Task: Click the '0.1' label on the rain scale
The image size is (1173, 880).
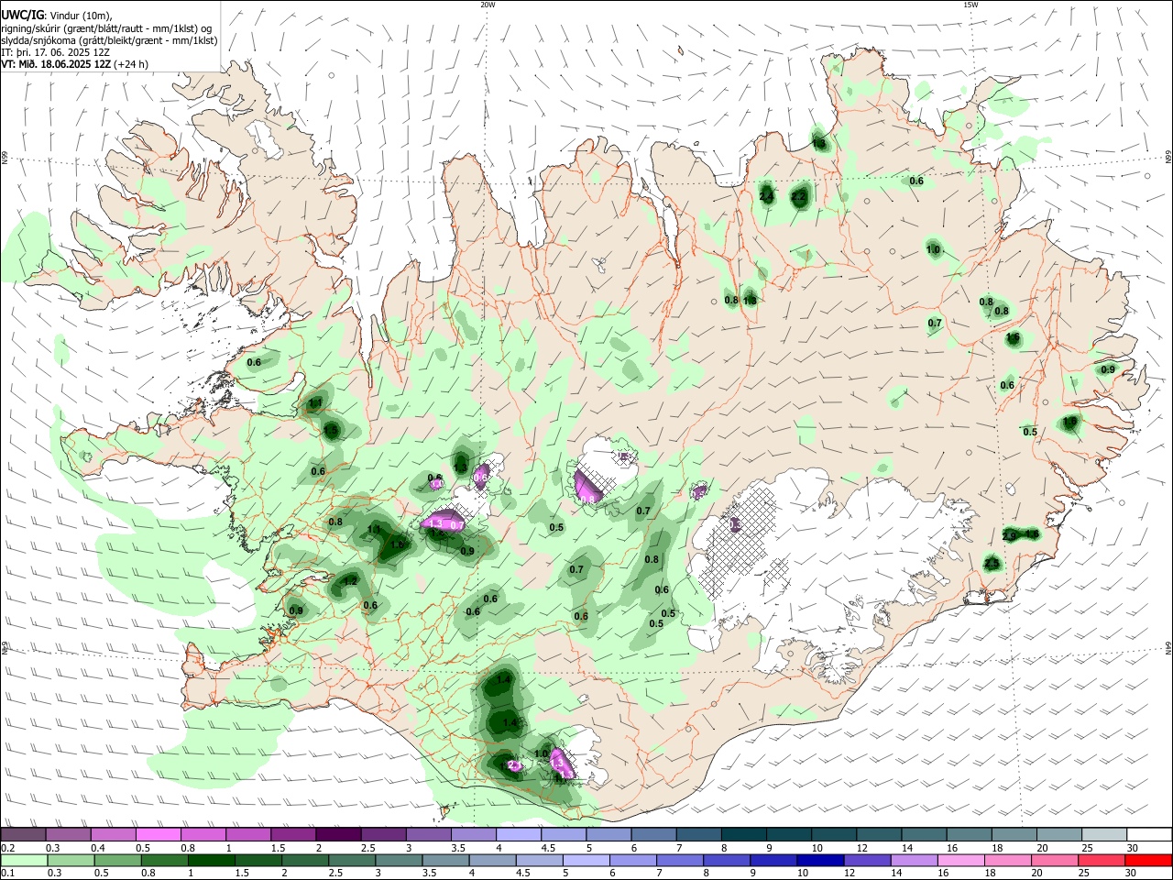Action: click(x=8, y=874)
